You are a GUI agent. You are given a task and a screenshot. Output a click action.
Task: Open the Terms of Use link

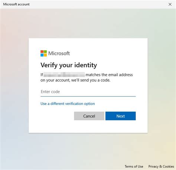134,166
